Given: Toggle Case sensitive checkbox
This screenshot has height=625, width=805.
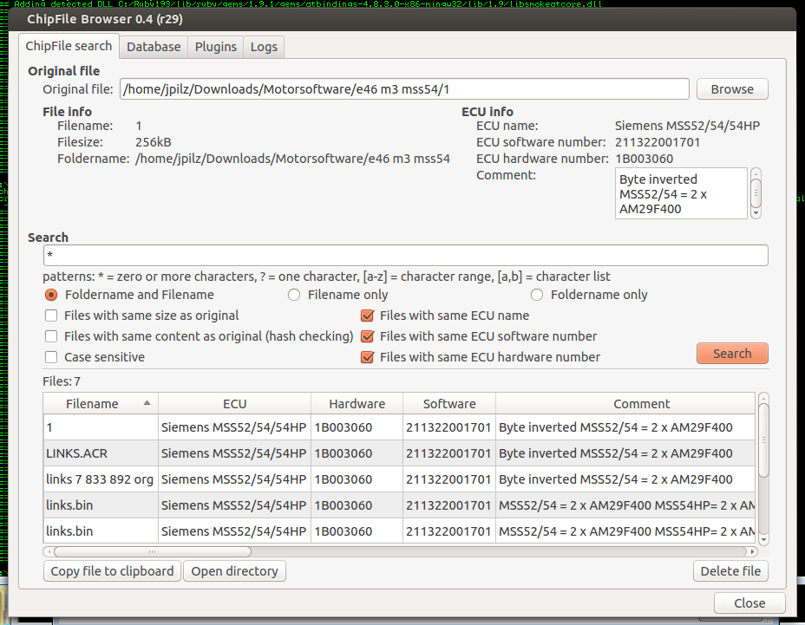Looking at the screenshot, I should tap(95, 357).
